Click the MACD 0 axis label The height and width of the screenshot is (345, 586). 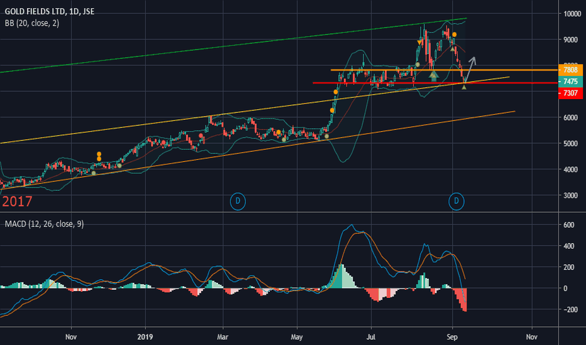coord(565,289)
